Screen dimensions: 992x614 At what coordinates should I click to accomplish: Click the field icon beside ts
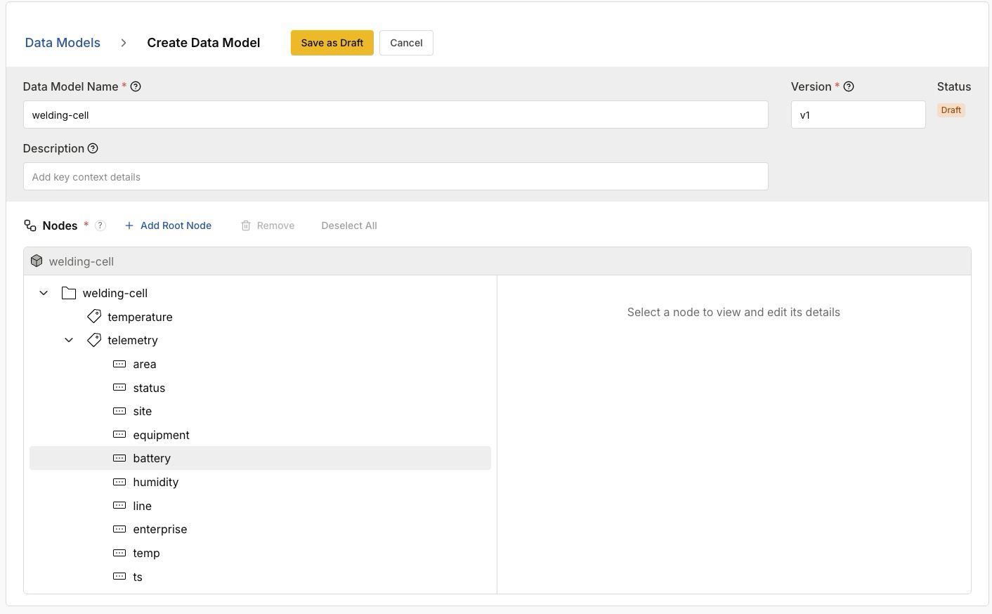click(119, 577)
